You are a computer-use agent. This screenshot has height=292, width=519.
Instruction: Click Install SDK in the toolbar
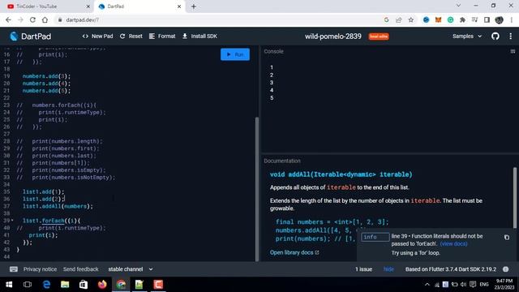point(199,36)
